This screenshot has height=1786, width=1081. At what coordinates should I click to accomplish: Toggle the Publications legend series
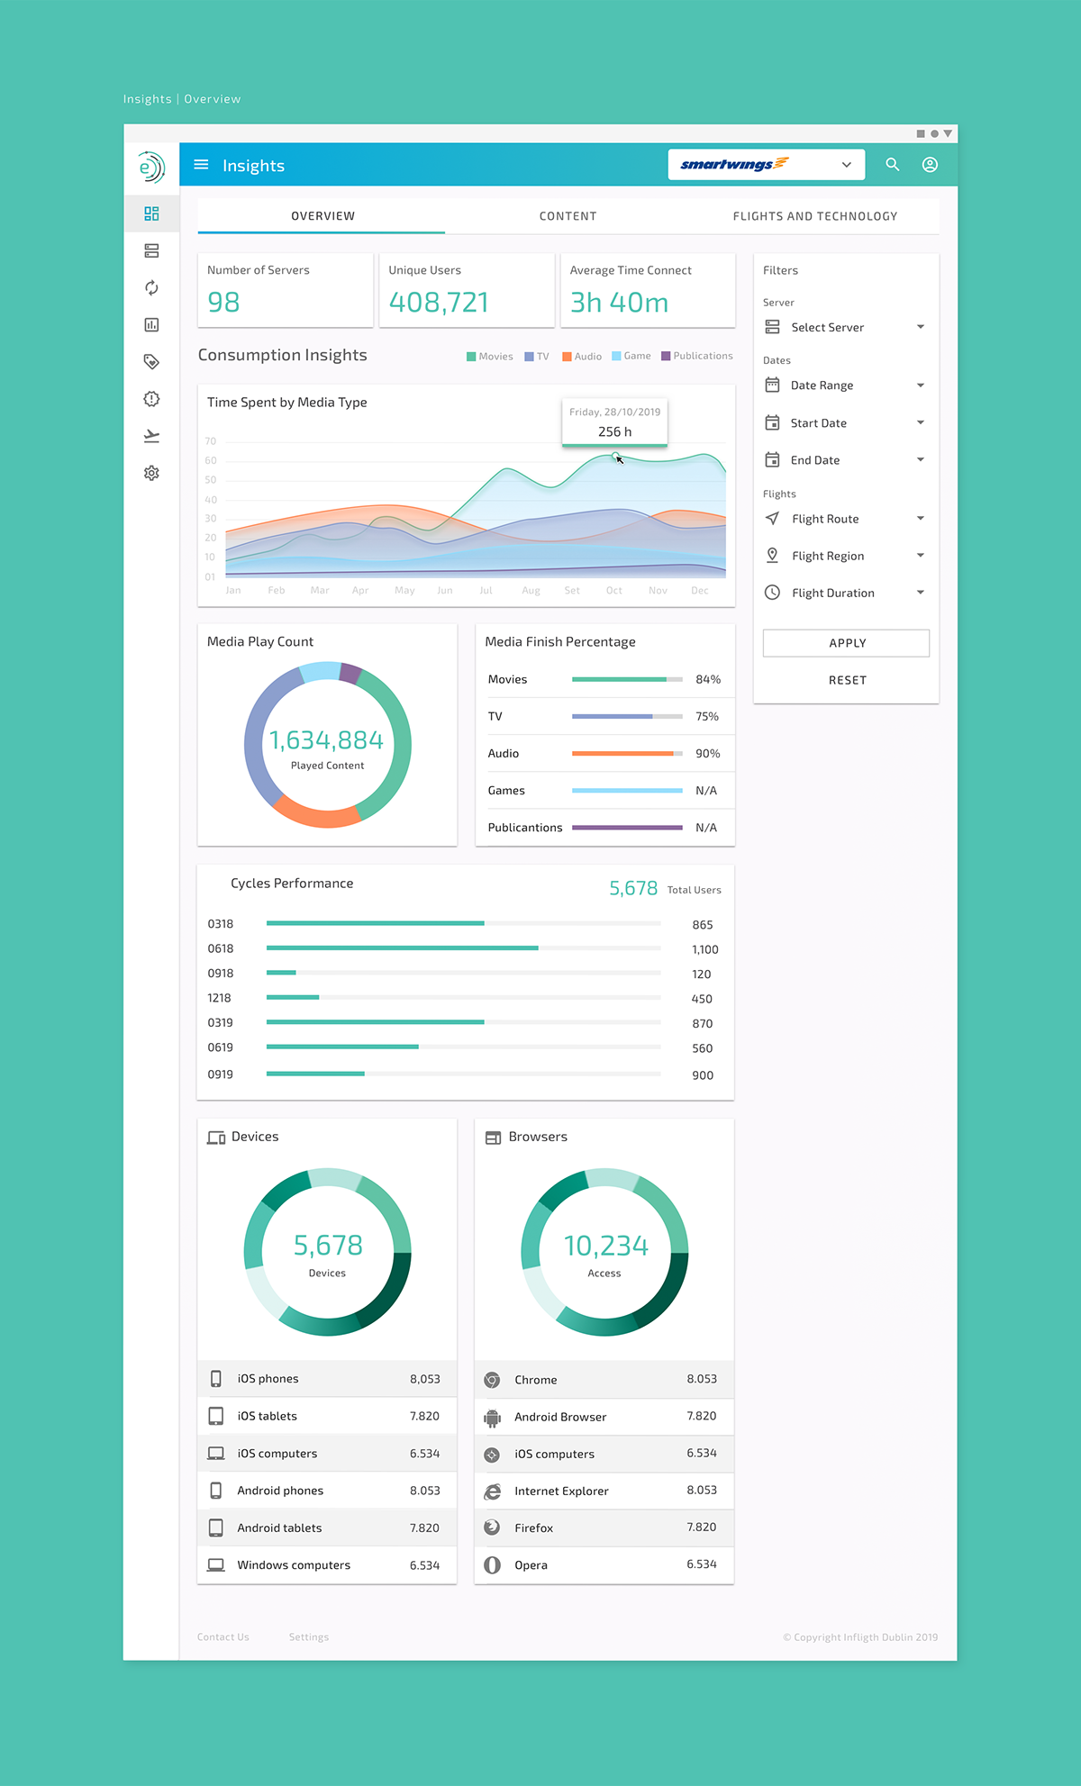(696, 357)
